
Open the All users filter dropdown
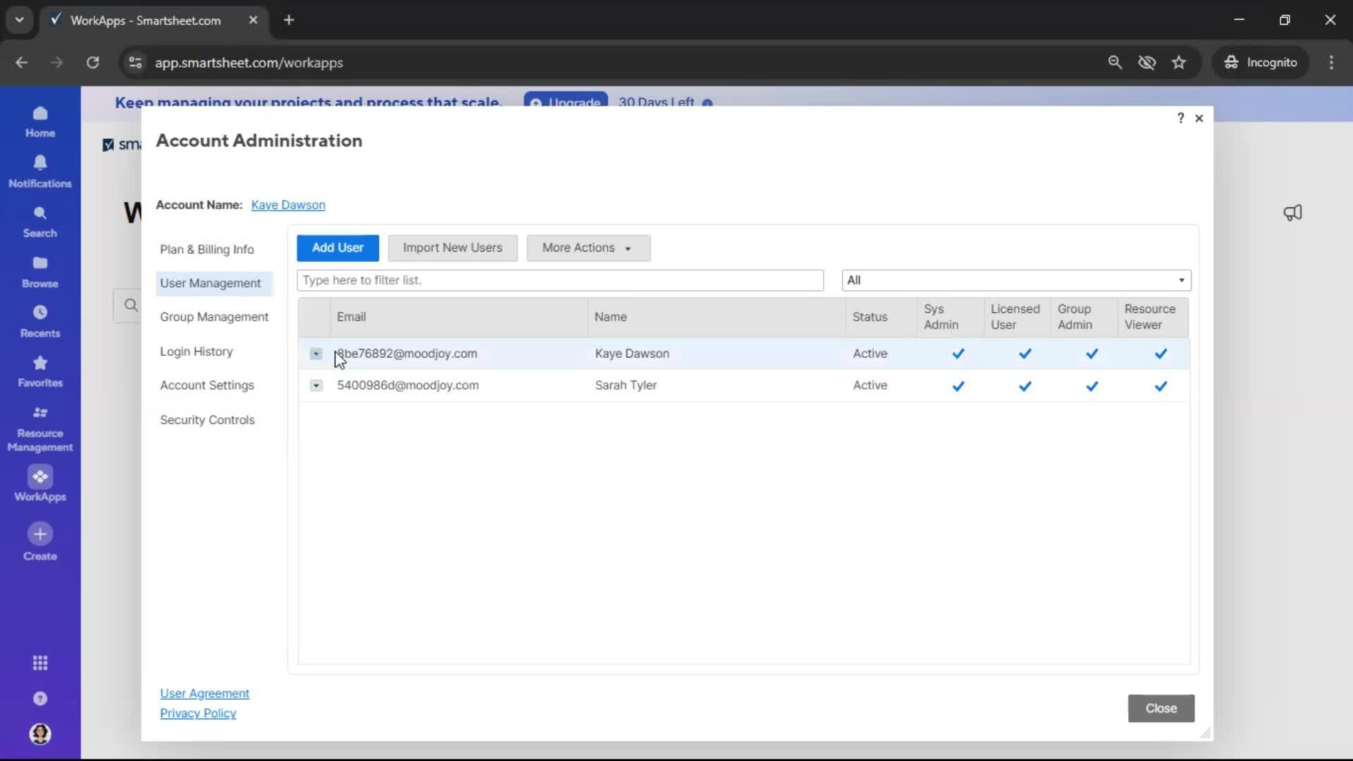[1015, 280]
